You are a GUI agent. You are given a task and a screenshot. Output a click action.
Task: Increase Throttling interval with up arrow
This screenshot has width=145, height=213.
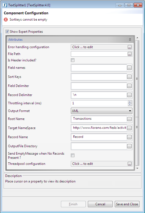[x=130, y=102]
